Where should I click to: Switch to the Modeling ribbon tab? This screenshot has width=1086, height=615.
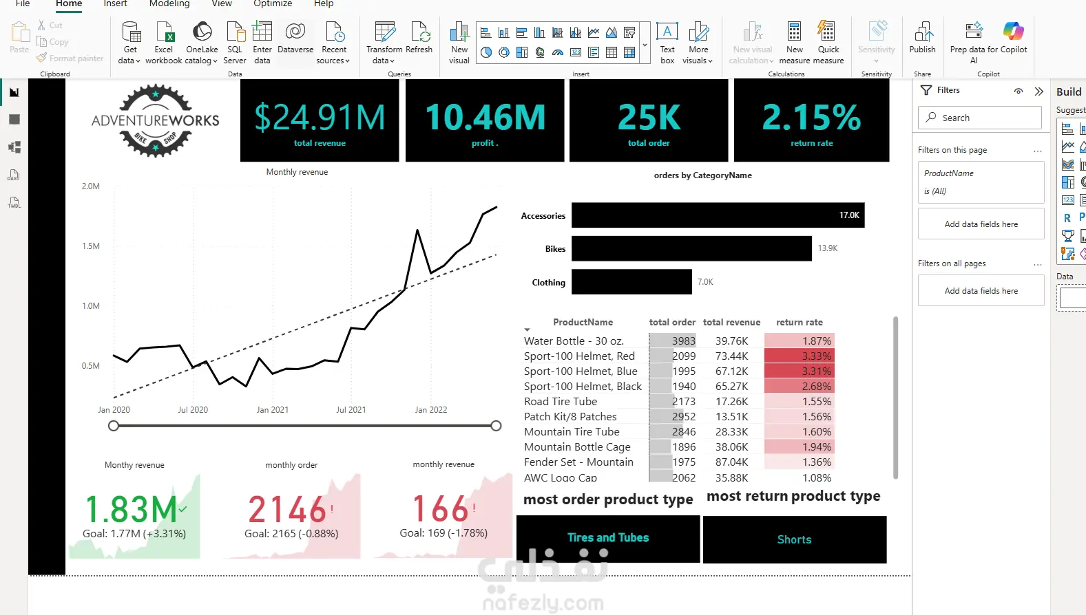point(169,3)
